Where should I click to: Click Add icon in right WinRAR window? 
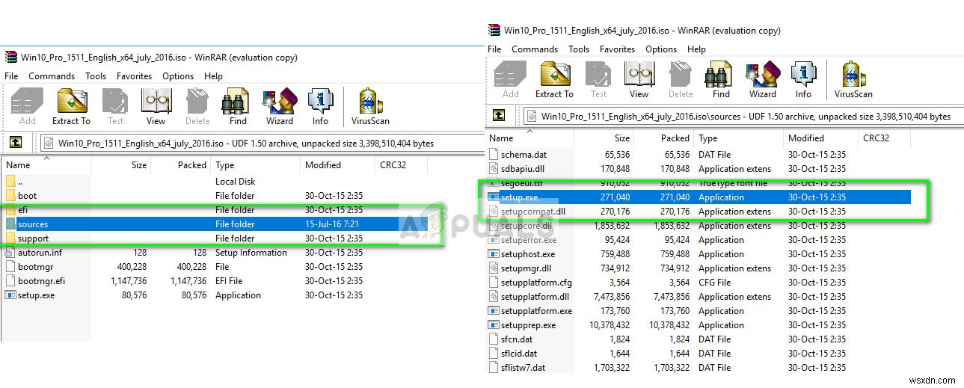[510, 79]
